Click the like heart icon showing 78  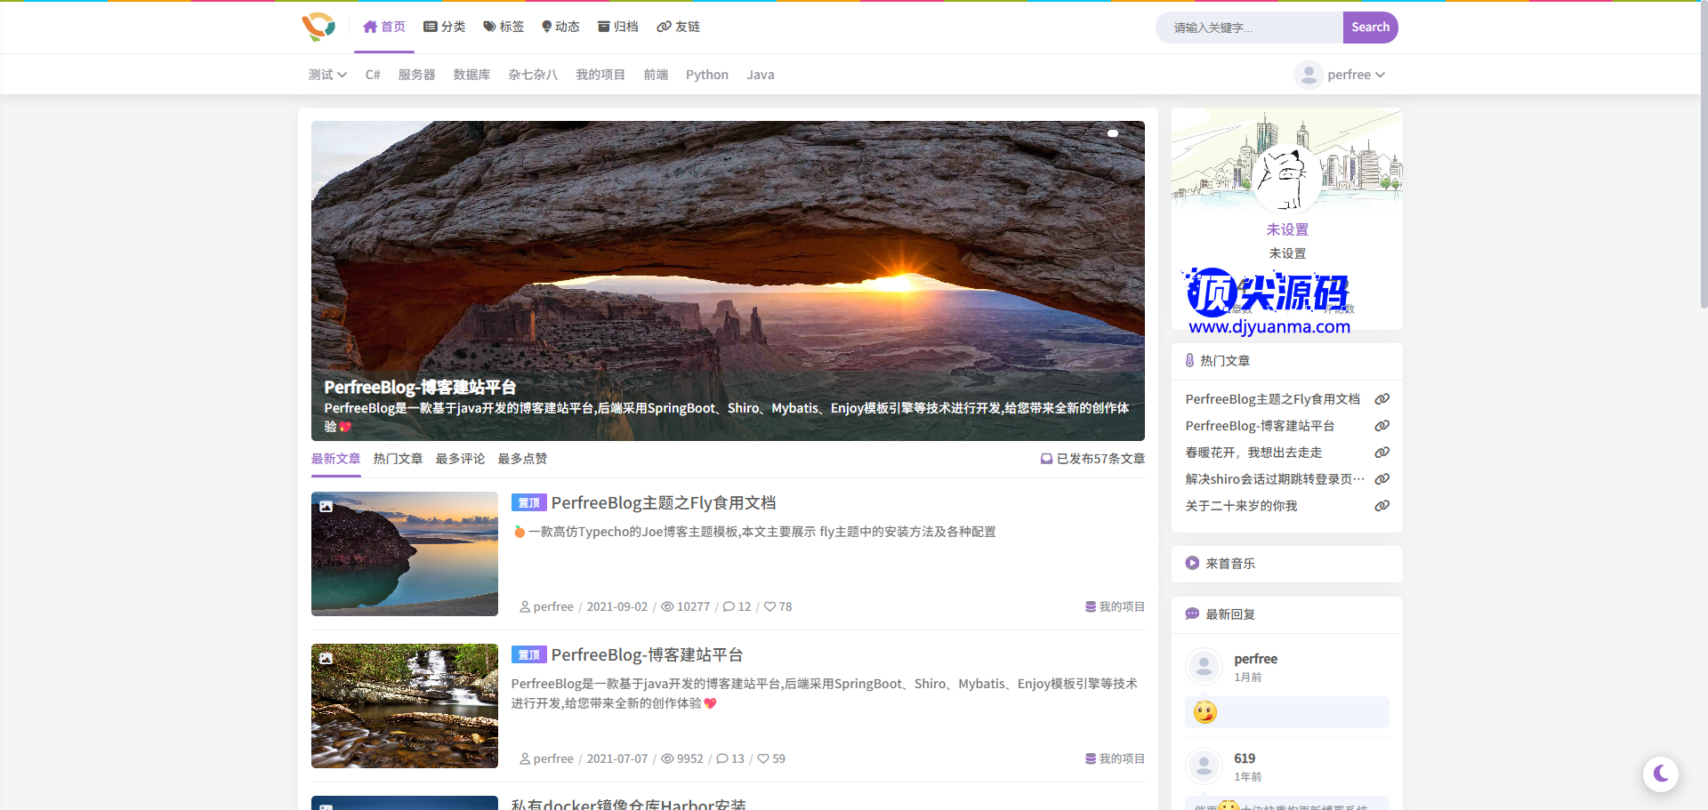point(769,606)
